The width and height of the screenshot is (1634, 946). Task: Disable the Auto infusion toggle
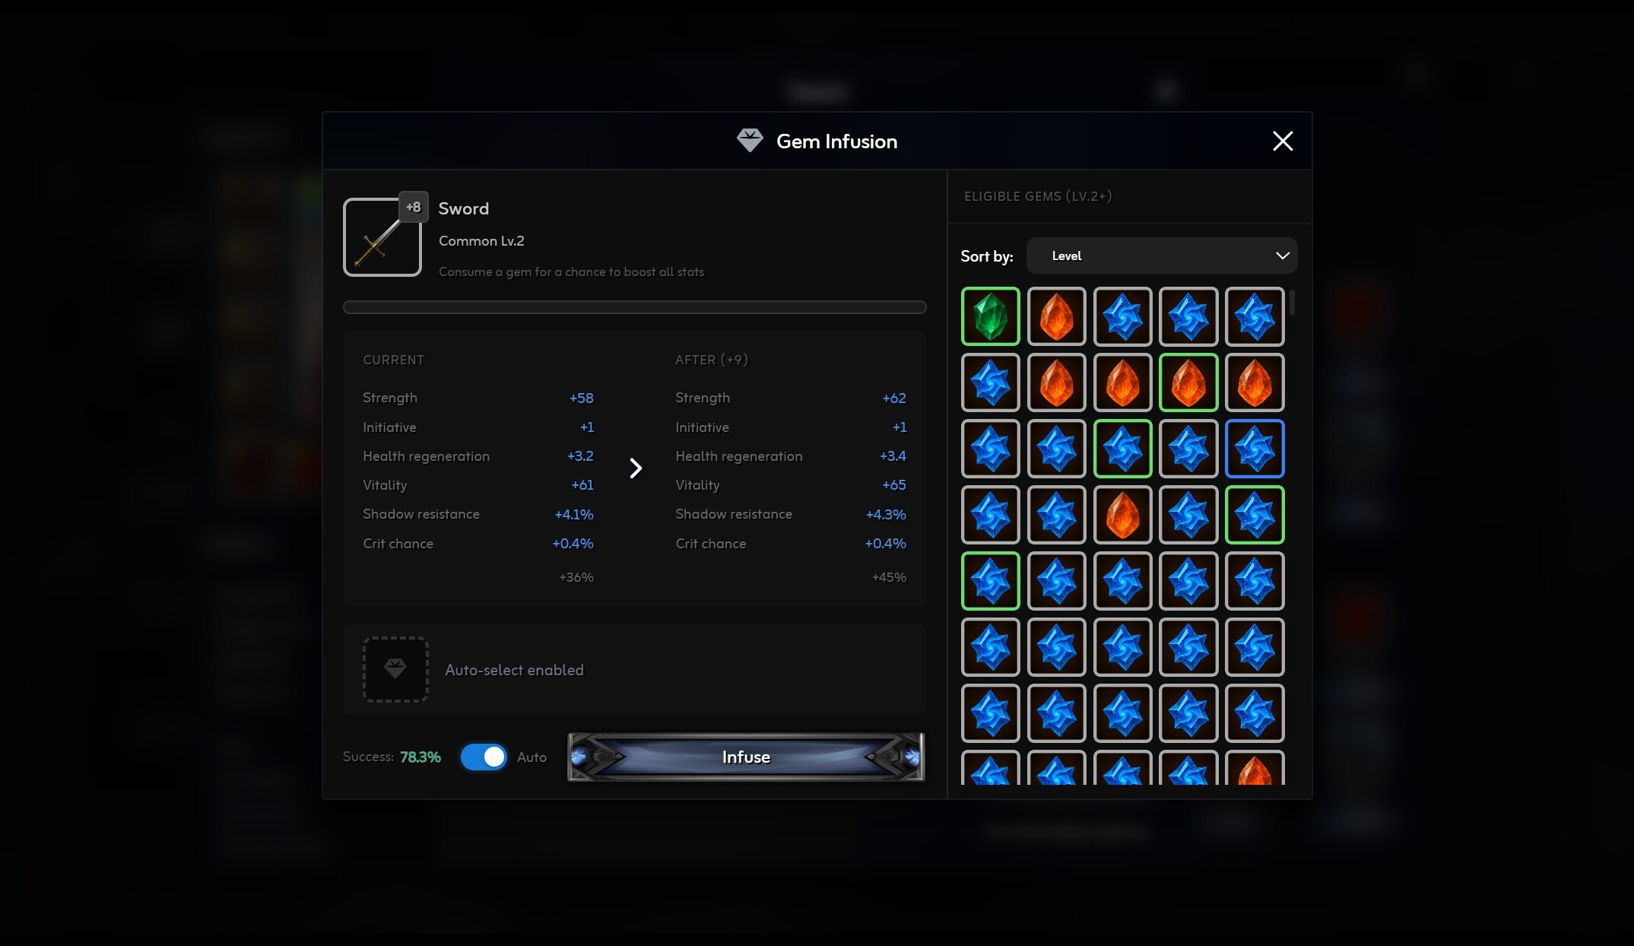[x=484, y=757]
